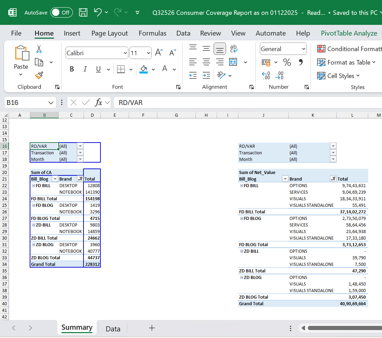
Task: Click Increase Font Size icon
Action: coord(159,53)
